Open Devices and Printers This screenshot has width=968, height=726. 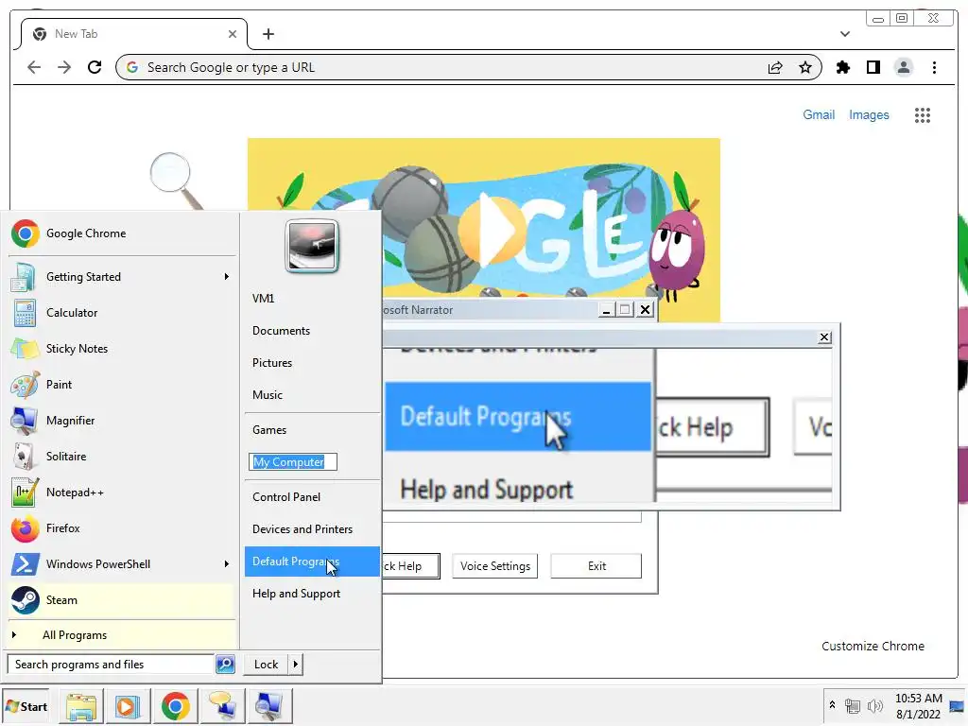tap(312, 529)
